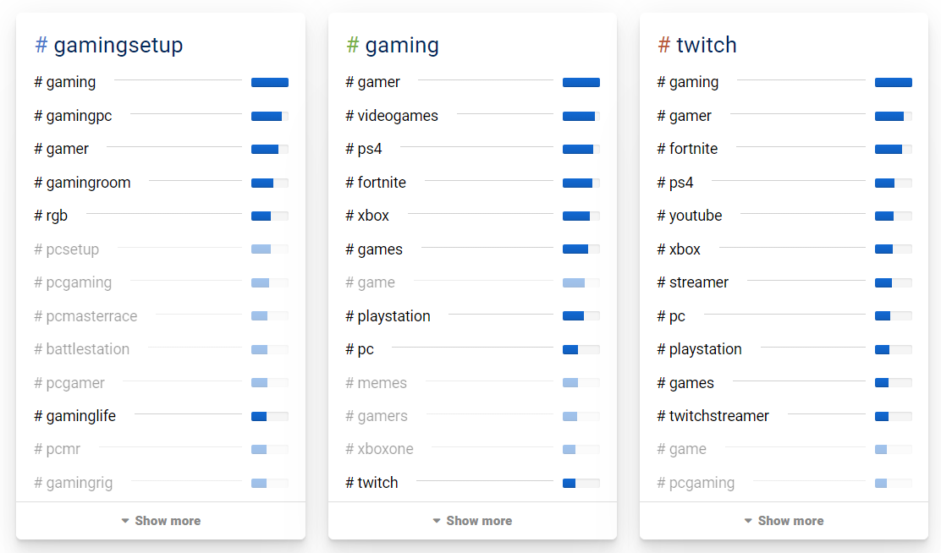Screen dimensions: 941x553
Task: Click the faded pcmasterrace hashtag
Action: [x=85, y=316]
